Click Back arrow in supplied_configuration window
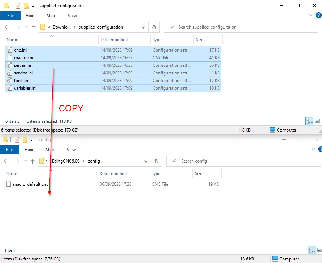 (7, 27)
